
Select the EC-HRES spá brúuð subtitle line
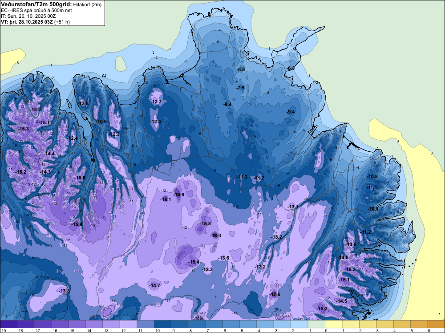click(36, 10)
